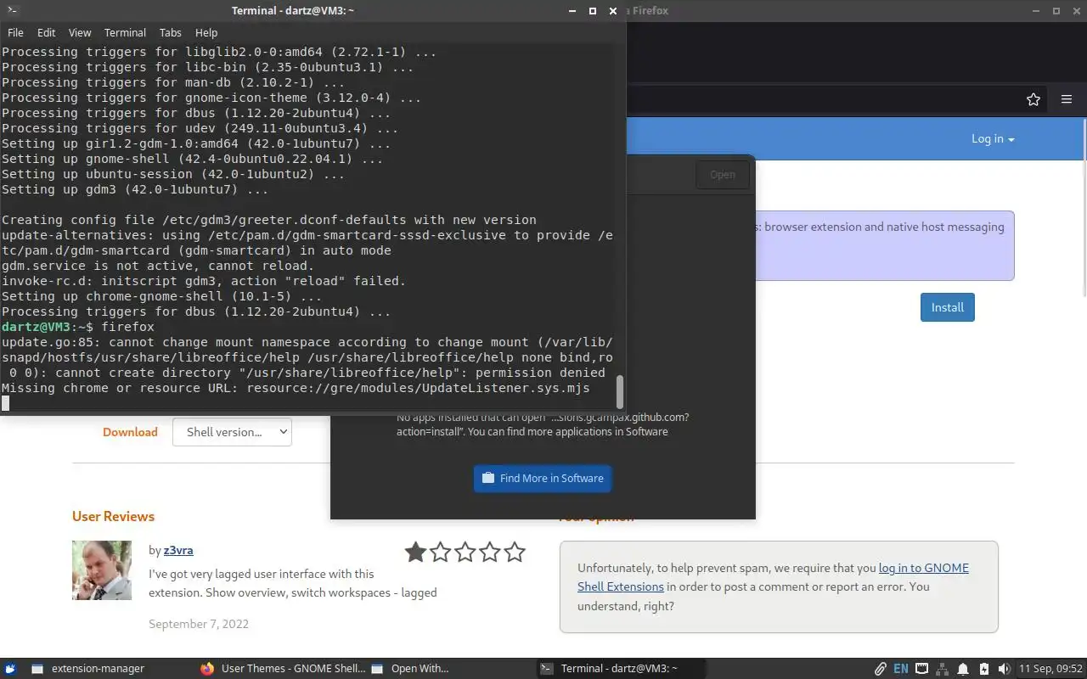Click the EN keyboard layout indicator
The width and height of the screenshot is (1087, 679).
[901, 669]
